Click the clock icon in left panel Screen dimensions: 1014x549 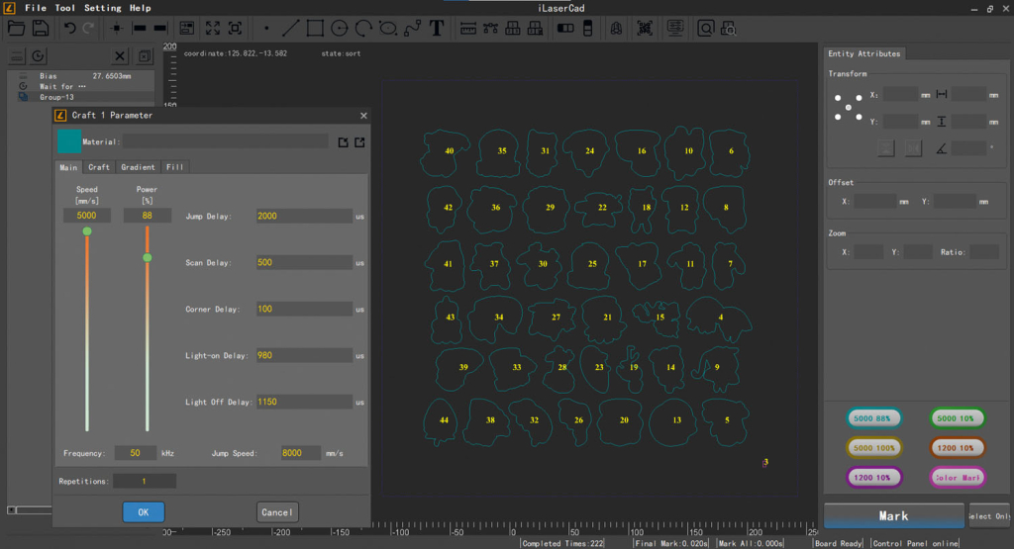point(39,56)
